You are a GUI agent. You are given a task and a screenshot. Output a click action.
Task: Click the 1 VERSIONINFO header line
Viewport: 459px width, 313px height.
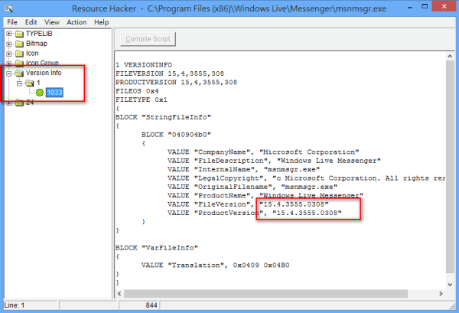pyautogui.click(x=144, y=65)
